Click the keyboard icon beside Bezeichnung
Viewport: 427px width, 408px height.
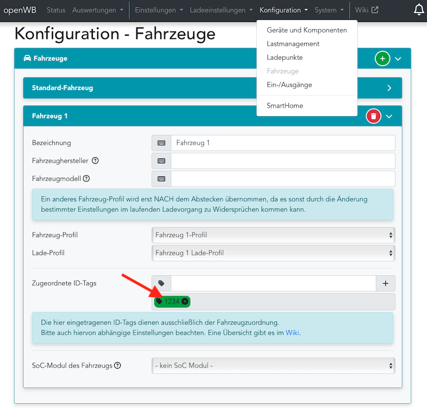pyautogui.click(x=161, y=143)
